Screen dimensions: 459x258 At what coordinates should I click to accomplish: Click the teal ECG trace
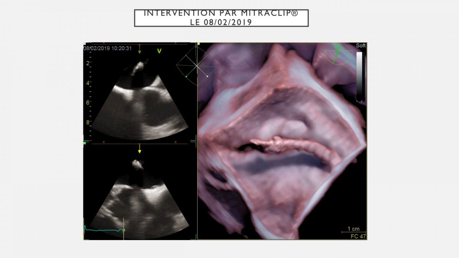[x=104, y=229]
